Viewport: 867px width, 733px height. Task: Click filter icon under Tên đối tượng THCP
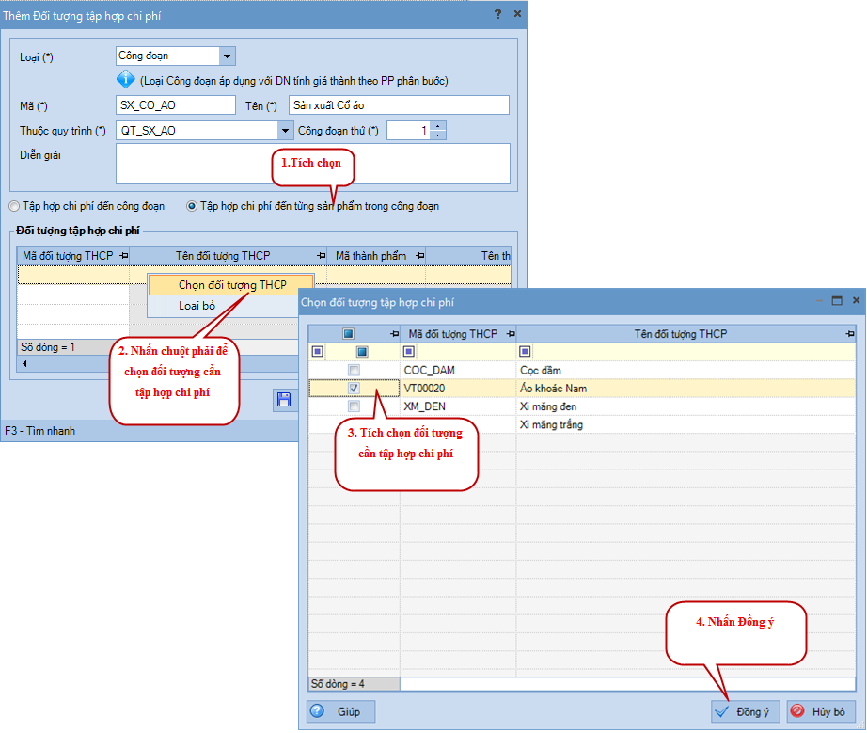click(x=526, y=352)
